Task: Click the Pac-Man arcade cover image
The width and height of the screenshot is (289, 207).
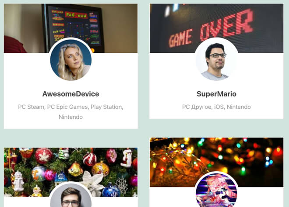Action: 71,28
